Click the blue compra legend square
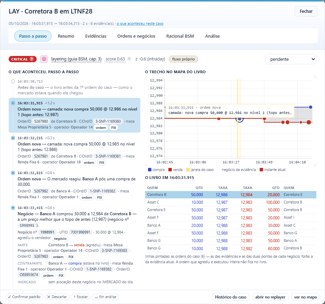Viewport: 325px width, 304px height. [x=150, y=170]
